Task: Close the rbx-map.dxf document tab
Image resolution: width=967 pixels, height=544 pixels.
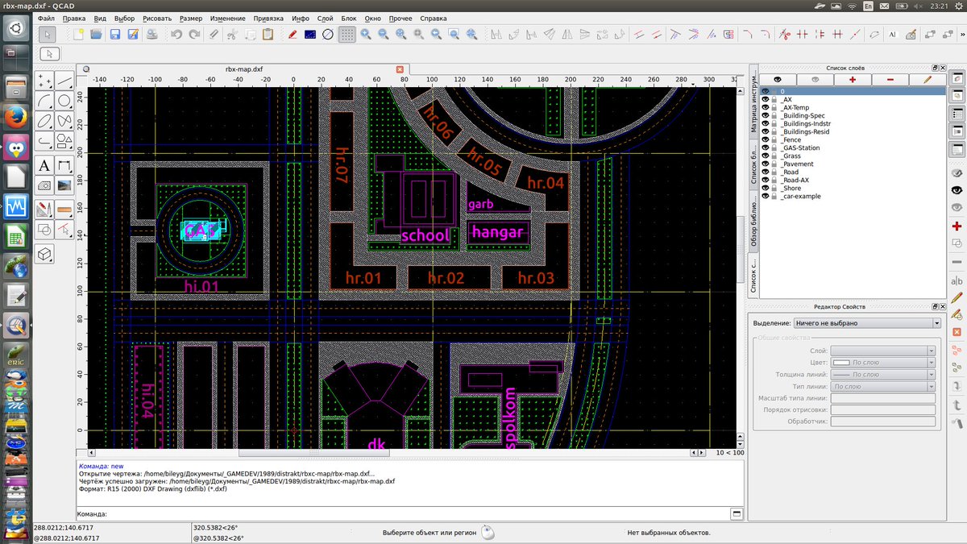Action: pos(399,69)
